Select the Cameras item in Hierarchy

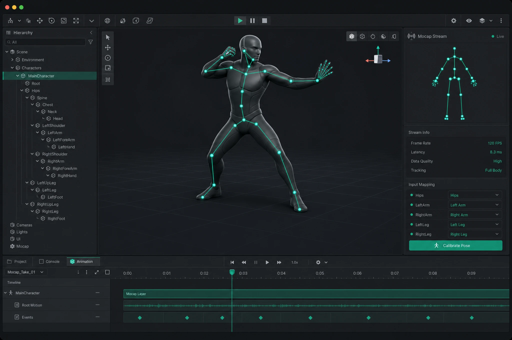(24, 225)
